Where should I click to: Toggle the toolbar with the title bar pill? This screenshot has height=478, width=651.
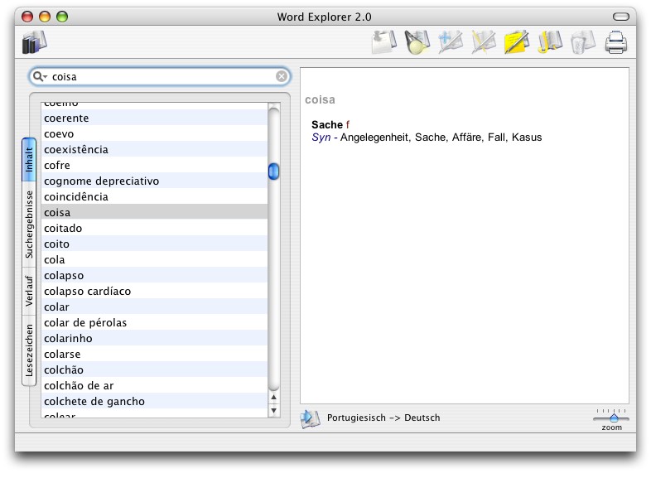[621, 17]
